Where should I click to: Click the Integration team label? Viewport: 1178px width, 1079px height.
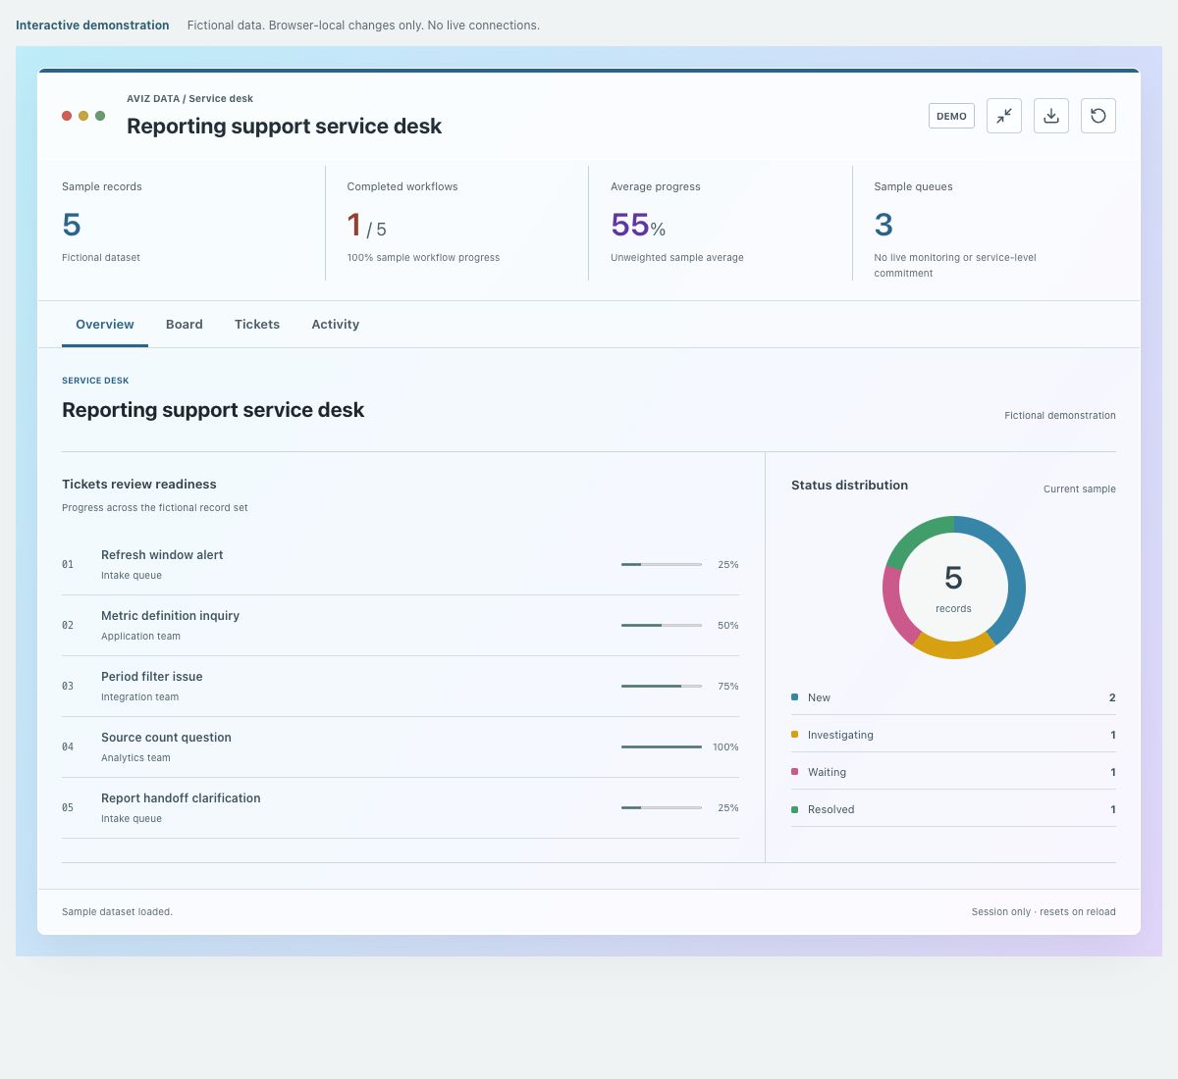tap(139, 696)
